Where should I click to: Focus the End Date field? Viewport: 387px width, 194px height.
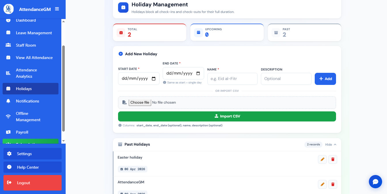pyautogui.click(x=183, y=73)
